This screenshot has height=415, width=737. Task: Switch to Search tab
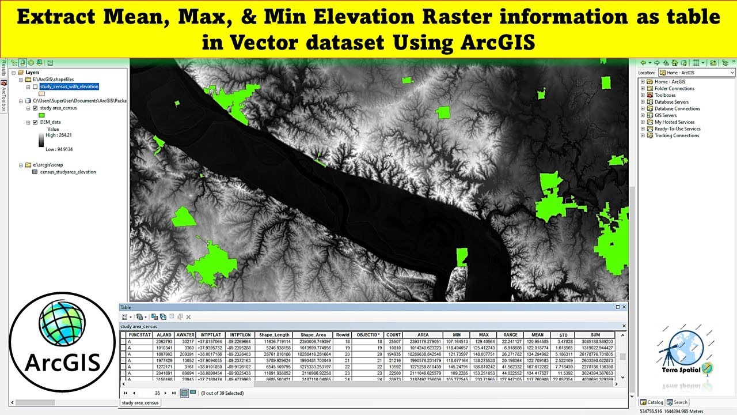[x=677, y=402]
